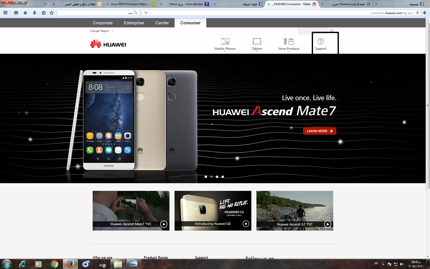Click the Support footer heading link
Viewport: 430px width, 269px height.
tap(201, 257)
